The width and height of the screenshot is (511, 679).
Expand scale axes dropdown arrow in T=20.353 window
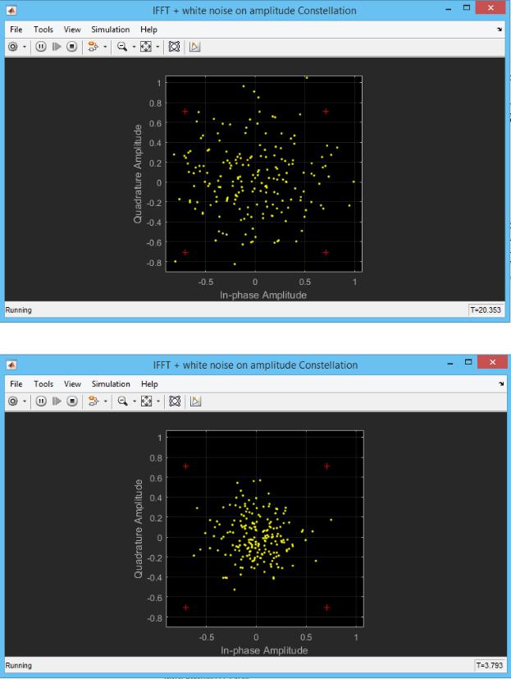coord(157,47)
